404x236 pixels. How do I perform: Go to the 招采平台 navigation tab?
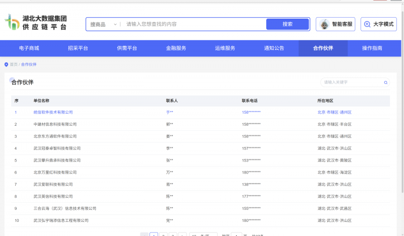[x=78, y=48]
